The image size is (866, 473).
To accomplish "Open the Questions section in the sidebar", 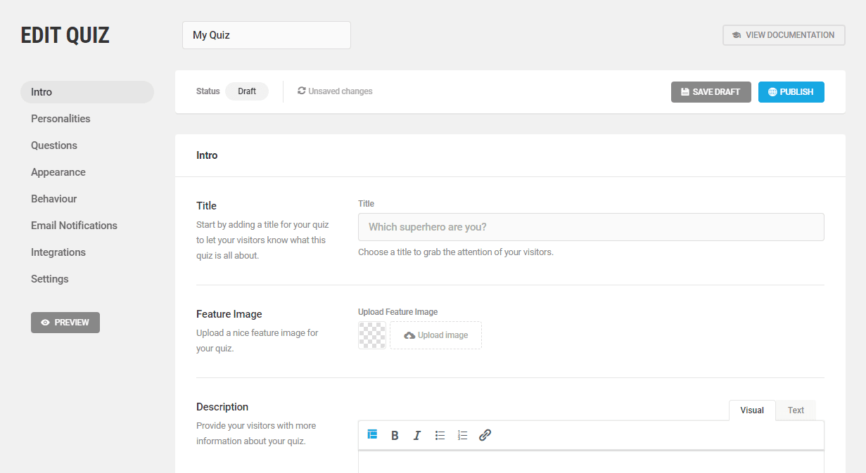I will click(54, 145).
